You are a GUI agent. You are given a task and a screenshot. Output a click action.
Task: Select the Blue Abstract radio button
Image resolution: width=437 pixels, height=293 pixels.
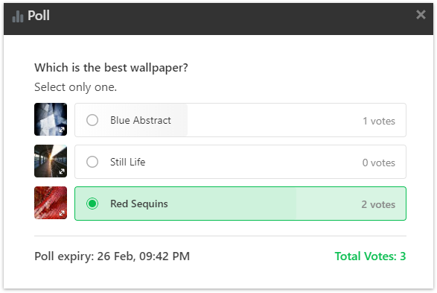(x=92, y=120)
